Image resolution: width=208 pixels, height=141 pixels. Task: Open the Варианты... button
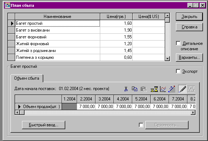pyautogui.click(x=189, y=57)
